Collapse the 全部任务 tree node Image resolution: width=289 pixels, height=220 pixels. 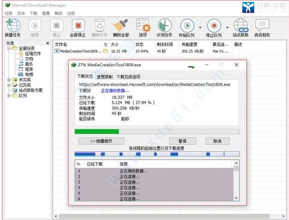[x=9, y=48]
